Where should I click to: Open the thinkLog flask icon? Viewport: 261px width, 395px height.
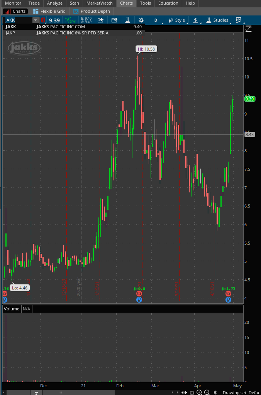coord(128,20)
